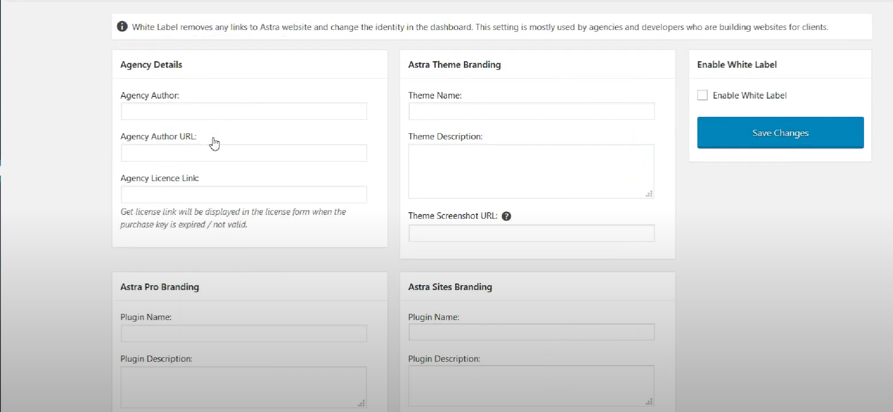Click the Astra Sites Plugin Description resize handle
This screenshot has height=412, width=893.
[649, 402]
